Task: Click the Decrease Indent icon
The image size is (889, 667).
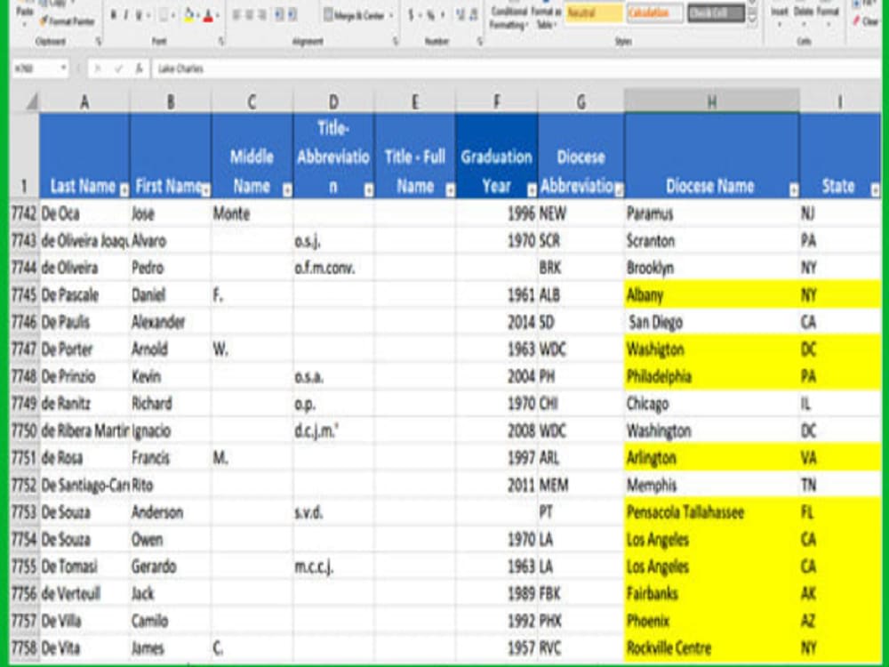Action: 279,15
